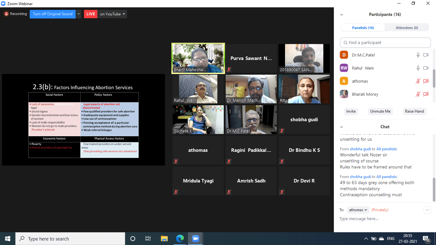Open File Explorer from the taskbar
Screen dimensions: 436x245
pos(164,239)
